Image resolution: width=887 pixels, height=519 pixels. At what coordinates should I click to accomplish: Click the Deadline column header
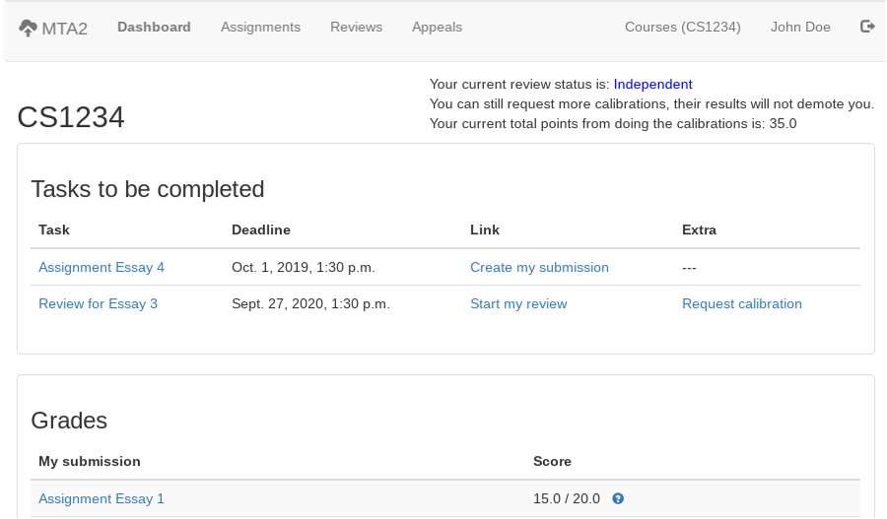point(260,229)
